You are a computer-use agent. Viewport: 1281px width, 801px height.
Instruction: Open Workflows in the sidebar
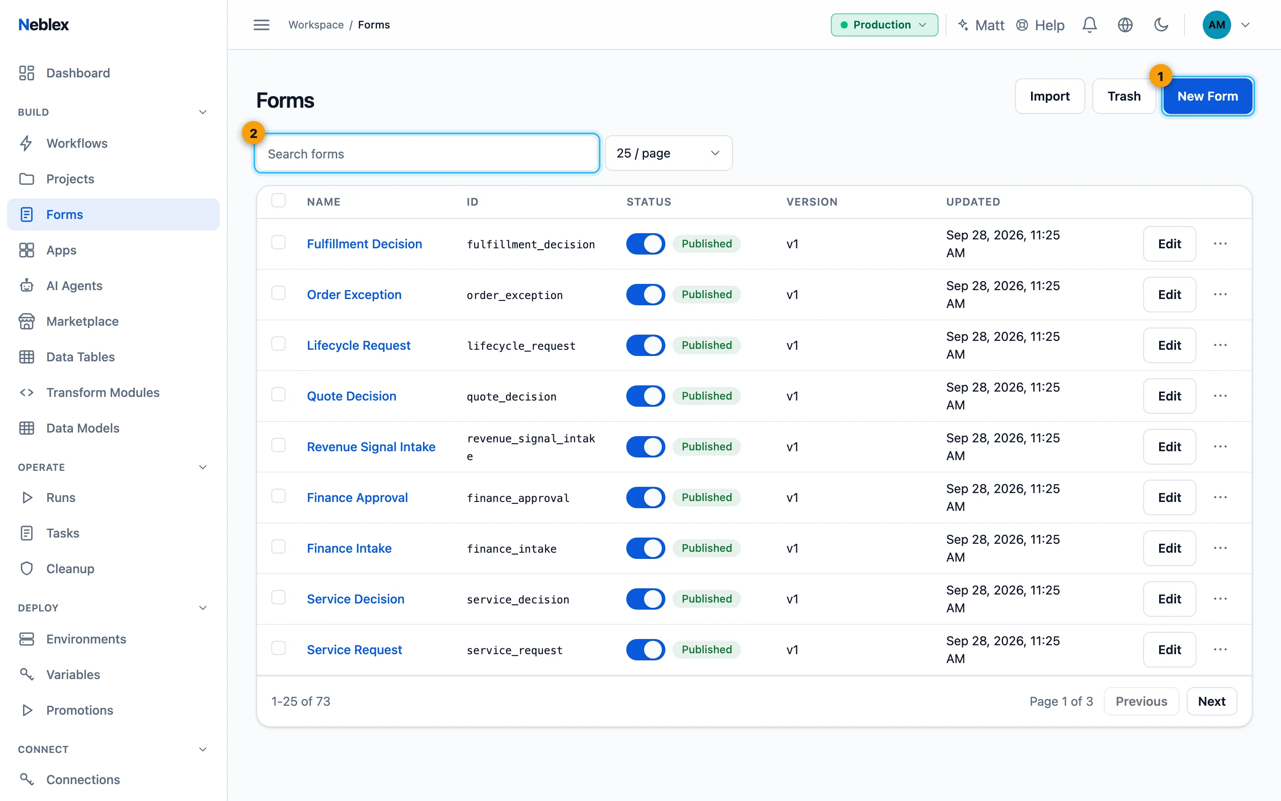(113, 143)
